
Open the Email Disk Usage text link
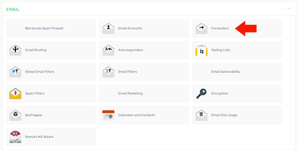pos(224,115)
